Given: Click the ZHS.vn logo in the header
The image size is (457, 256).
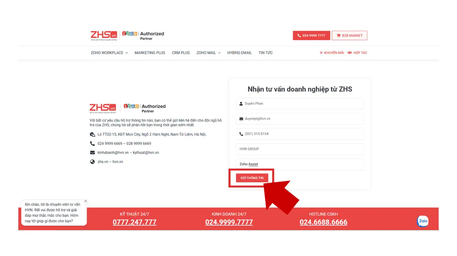Looking at the screenshot, I should pos(104,35).
